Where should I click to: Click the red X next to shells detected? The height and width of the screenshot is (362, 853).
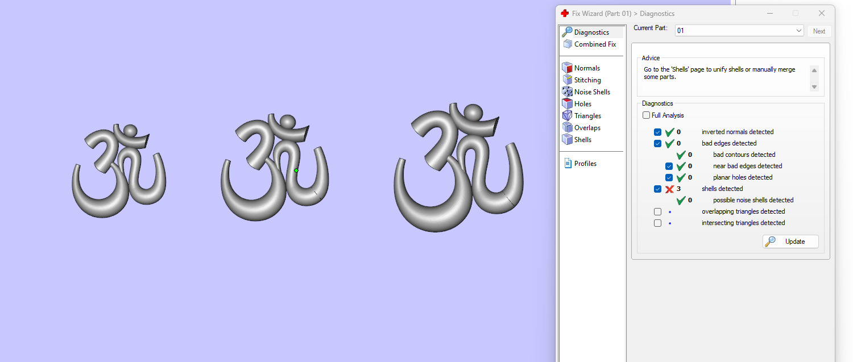pos(669,189)
